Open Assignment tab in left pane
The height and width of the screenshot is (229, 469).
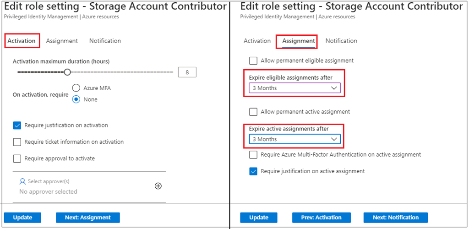(x=62, y=41)
